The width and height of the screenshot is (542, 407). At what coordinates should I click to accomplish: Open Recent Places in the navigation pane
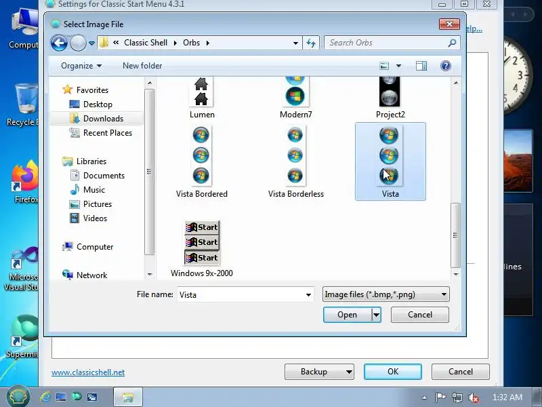coord(100,133)
